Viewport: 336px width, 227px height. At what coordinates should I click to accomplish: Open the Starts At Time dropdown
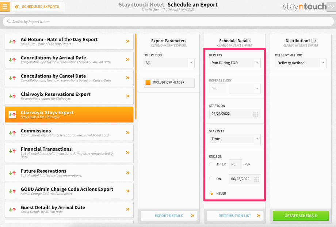[x=235, y=139]
